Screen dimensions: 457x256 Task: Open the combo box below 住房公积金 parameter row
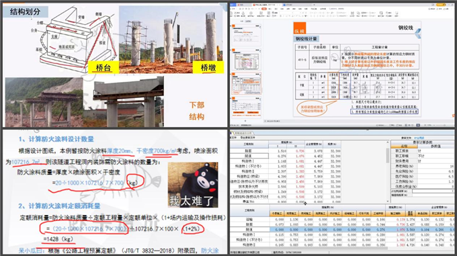click(x=433, y=191)
